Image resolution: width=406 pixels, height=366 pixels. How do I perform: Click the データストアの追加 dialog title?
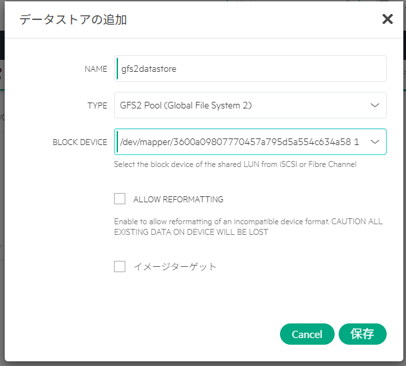(x=73, y=20)
